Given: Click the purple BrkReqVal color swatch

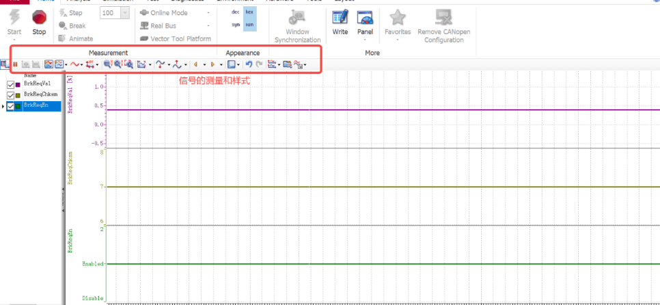Looking at the screenshot, I should 18,85.
